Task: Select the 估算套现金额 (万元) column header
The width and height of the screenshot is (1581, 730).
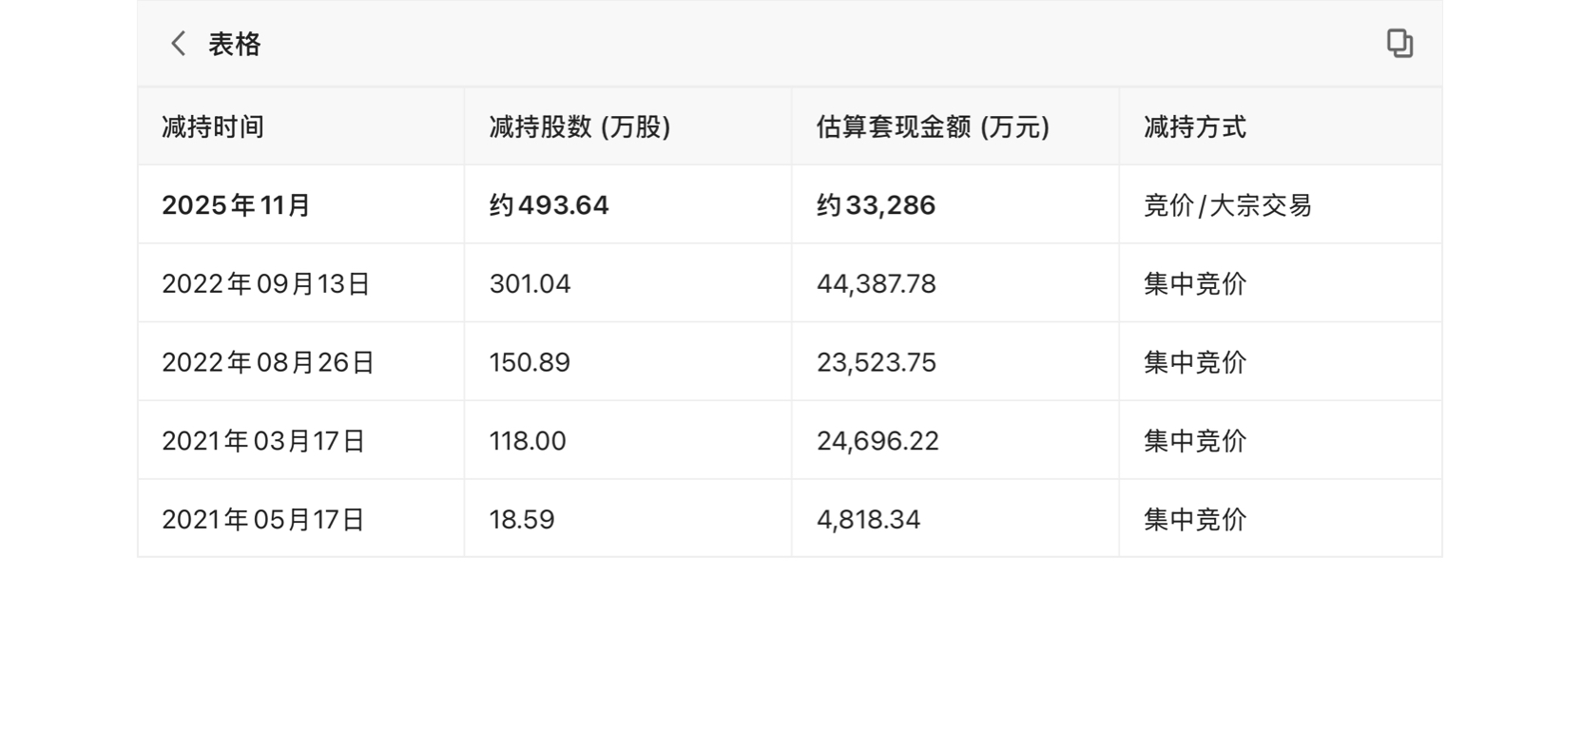Action: tap(933, 127)
